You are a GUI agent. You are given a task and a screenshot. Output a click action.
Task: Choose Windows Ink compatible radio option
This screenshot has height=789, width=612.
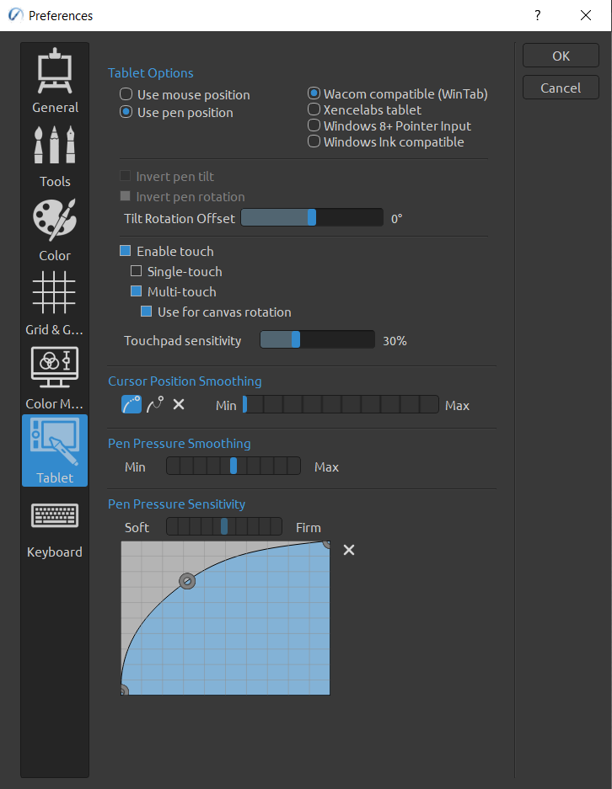[314, 141]
